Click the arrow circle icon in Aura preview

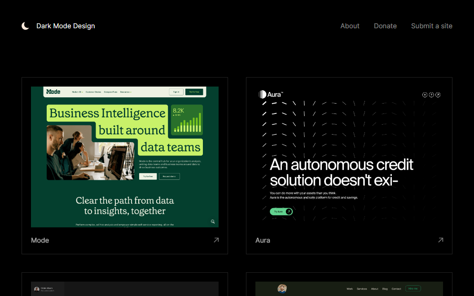pyautogui.click(x=438, y=95)
